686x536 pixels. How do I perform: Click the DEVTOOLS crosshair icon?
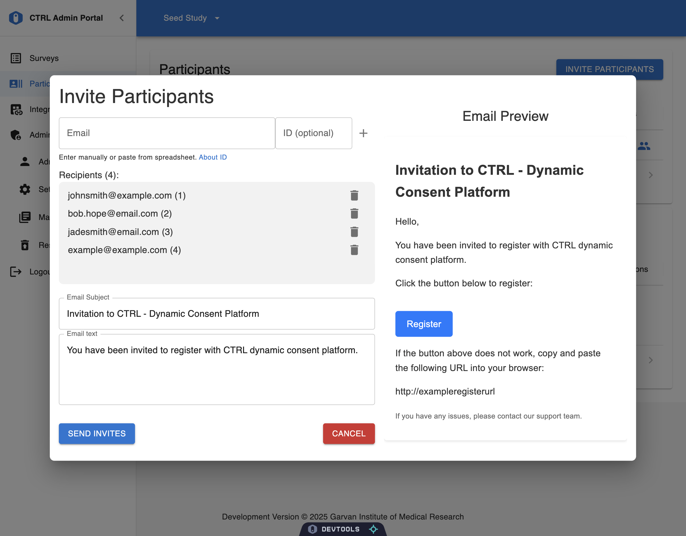click(373, 529)
